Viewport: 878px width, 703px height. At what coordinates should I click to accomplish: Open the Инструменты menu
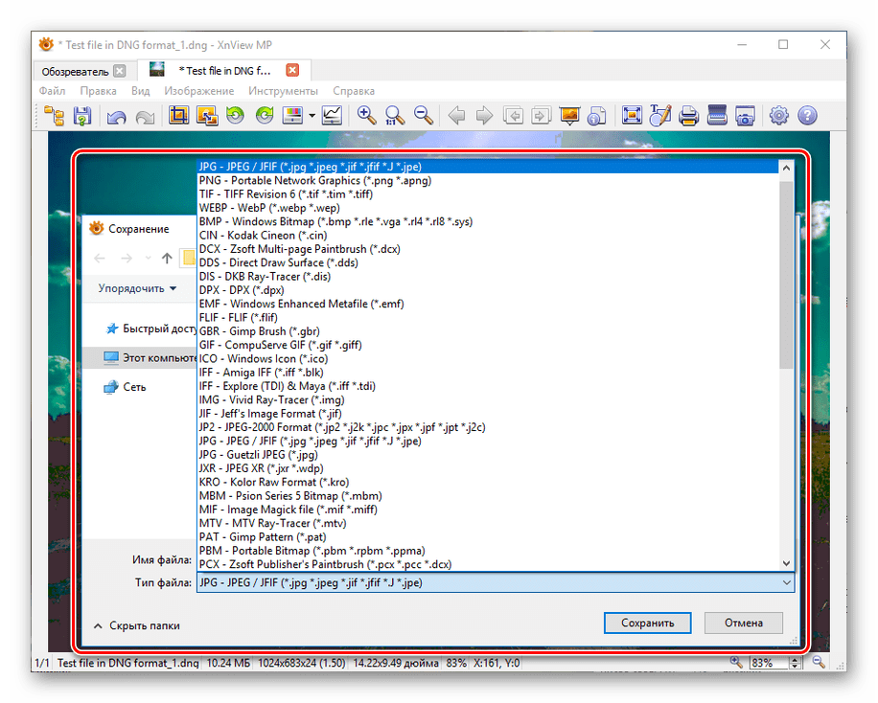click(x=284, y=91)
